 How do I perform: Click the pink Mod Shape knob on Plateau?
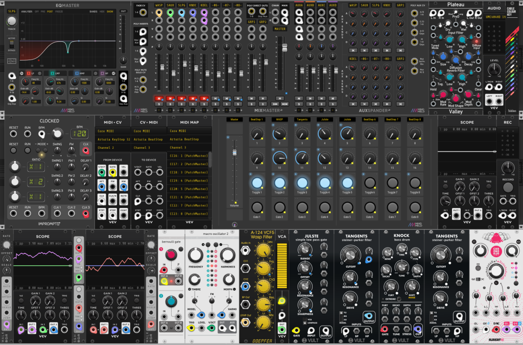pos(456,99)
